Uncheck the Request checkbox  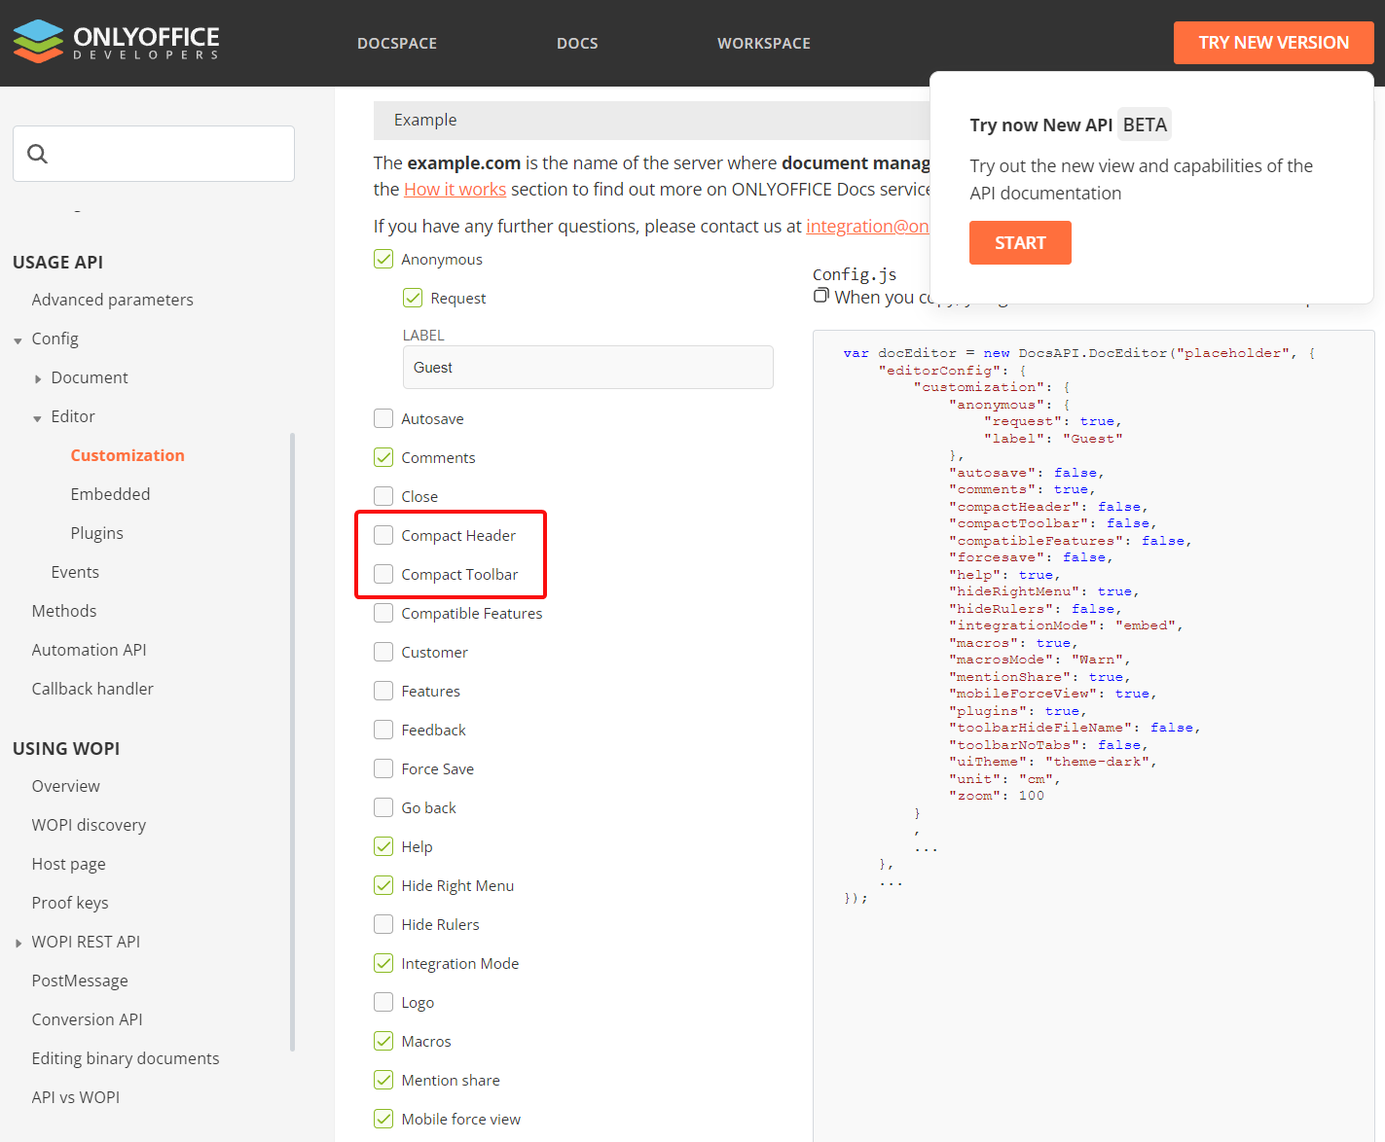pos(413,298)
